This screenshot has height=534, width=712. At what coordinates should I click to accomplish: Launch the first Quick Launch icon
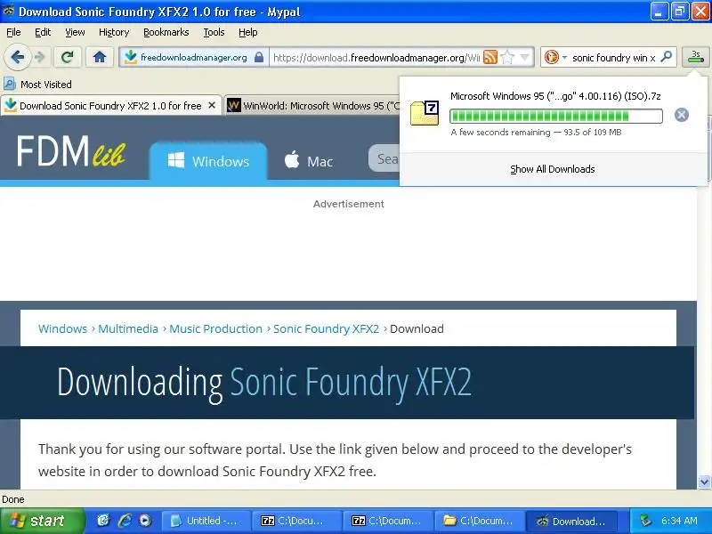pos(103,521)
